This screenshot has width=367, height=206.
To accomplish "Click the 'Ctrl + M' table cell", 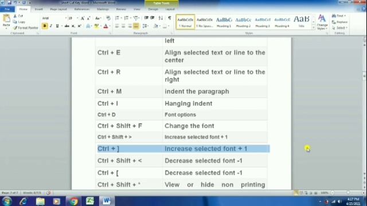I will (129, 92).
